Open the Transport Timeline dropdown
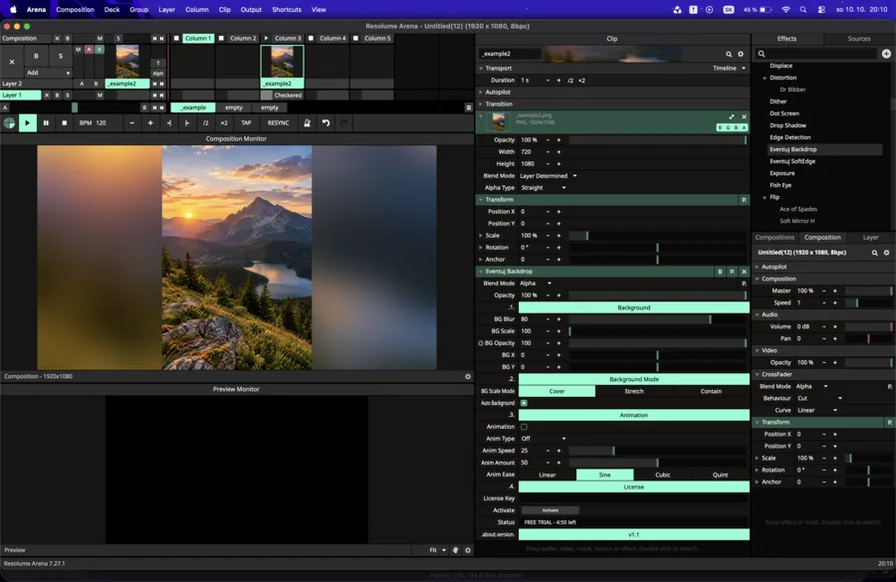 [729, 69]
